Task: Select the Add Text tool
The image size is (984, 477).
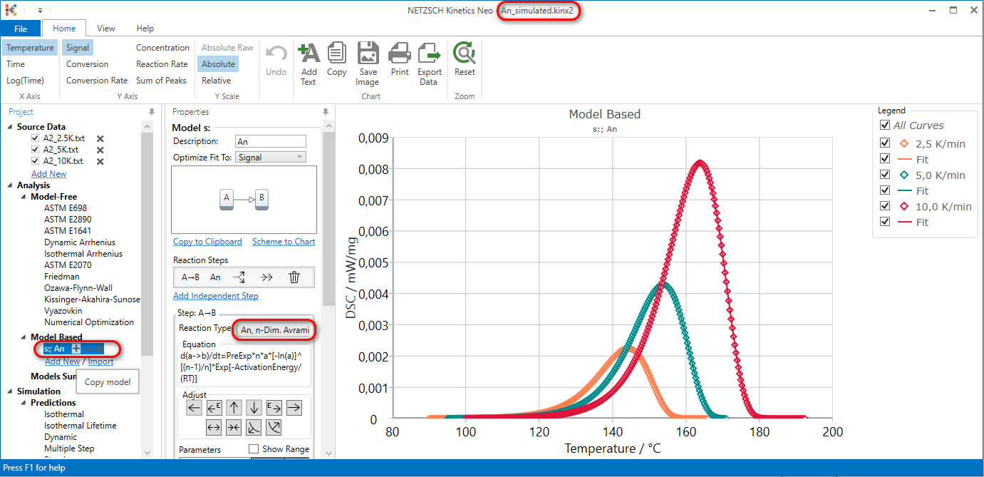Action: tap(309, 57)
